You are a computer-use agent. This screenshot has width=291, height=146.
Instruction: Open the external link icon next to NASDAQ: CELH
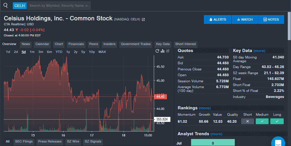[143, 19]
